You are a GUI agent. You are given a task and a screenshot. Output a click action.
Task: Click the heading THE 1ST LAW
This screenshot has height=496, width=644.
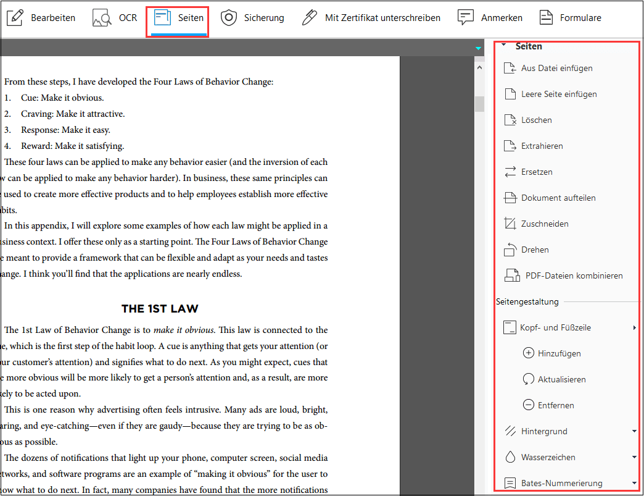[160, 309]
